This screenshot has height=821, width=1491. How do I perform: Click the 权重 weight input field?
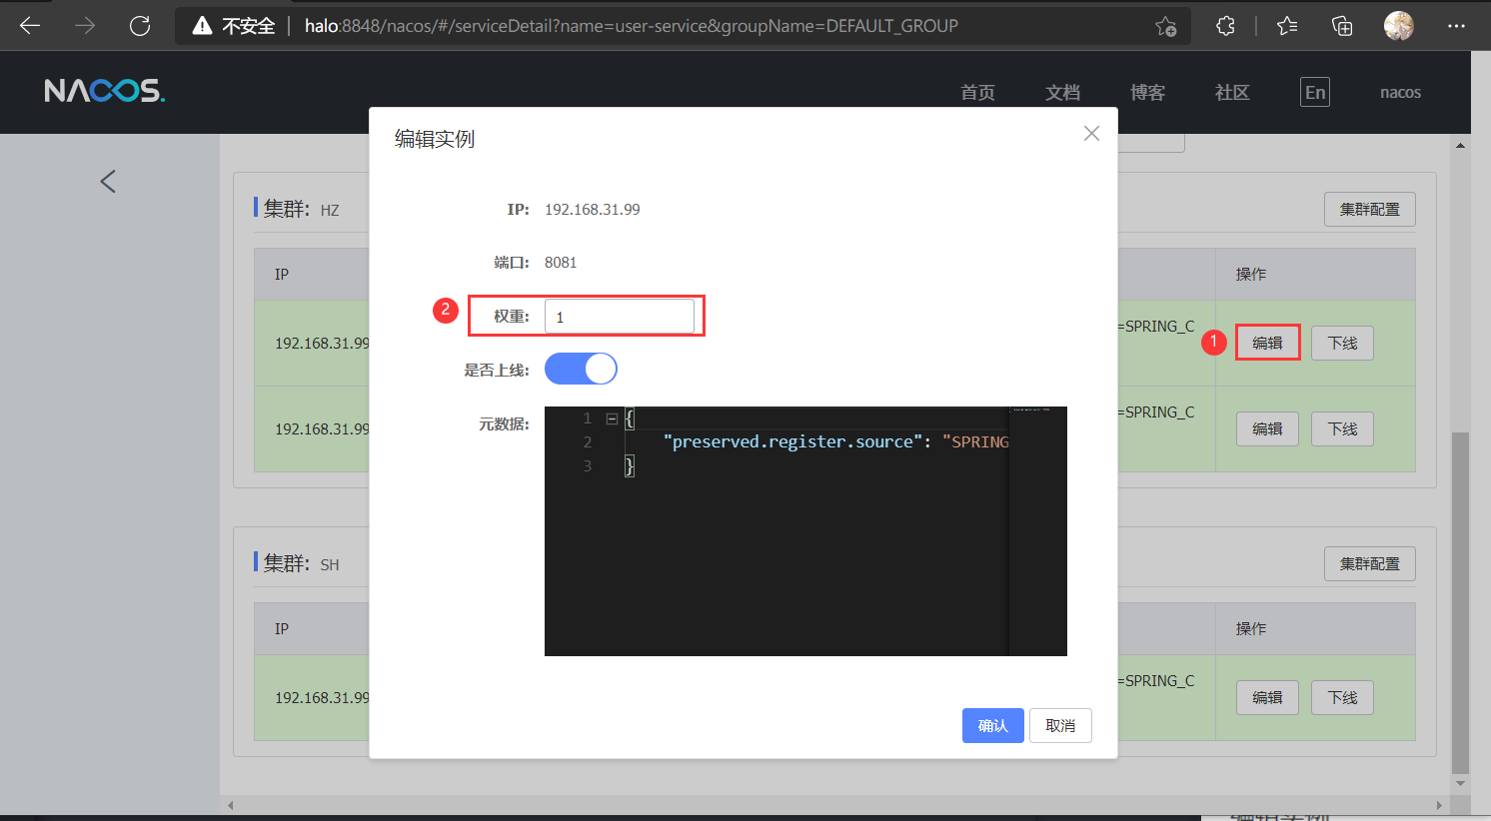coord(619,317)
